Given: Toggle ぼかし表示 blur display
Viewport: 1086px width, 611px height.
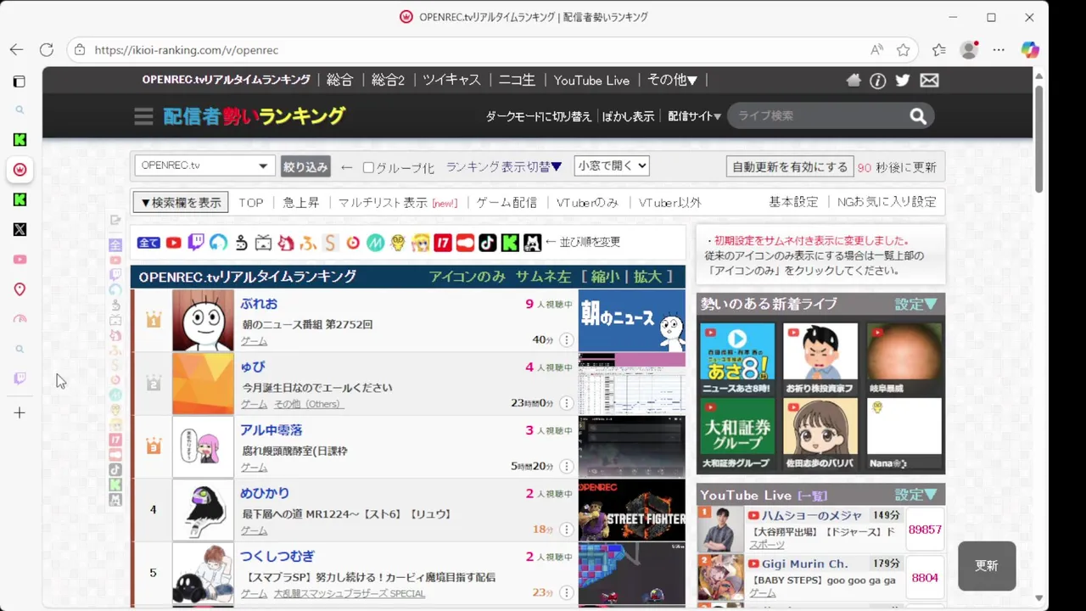Looking at the screenshot, I should click(x=629, y=117).
